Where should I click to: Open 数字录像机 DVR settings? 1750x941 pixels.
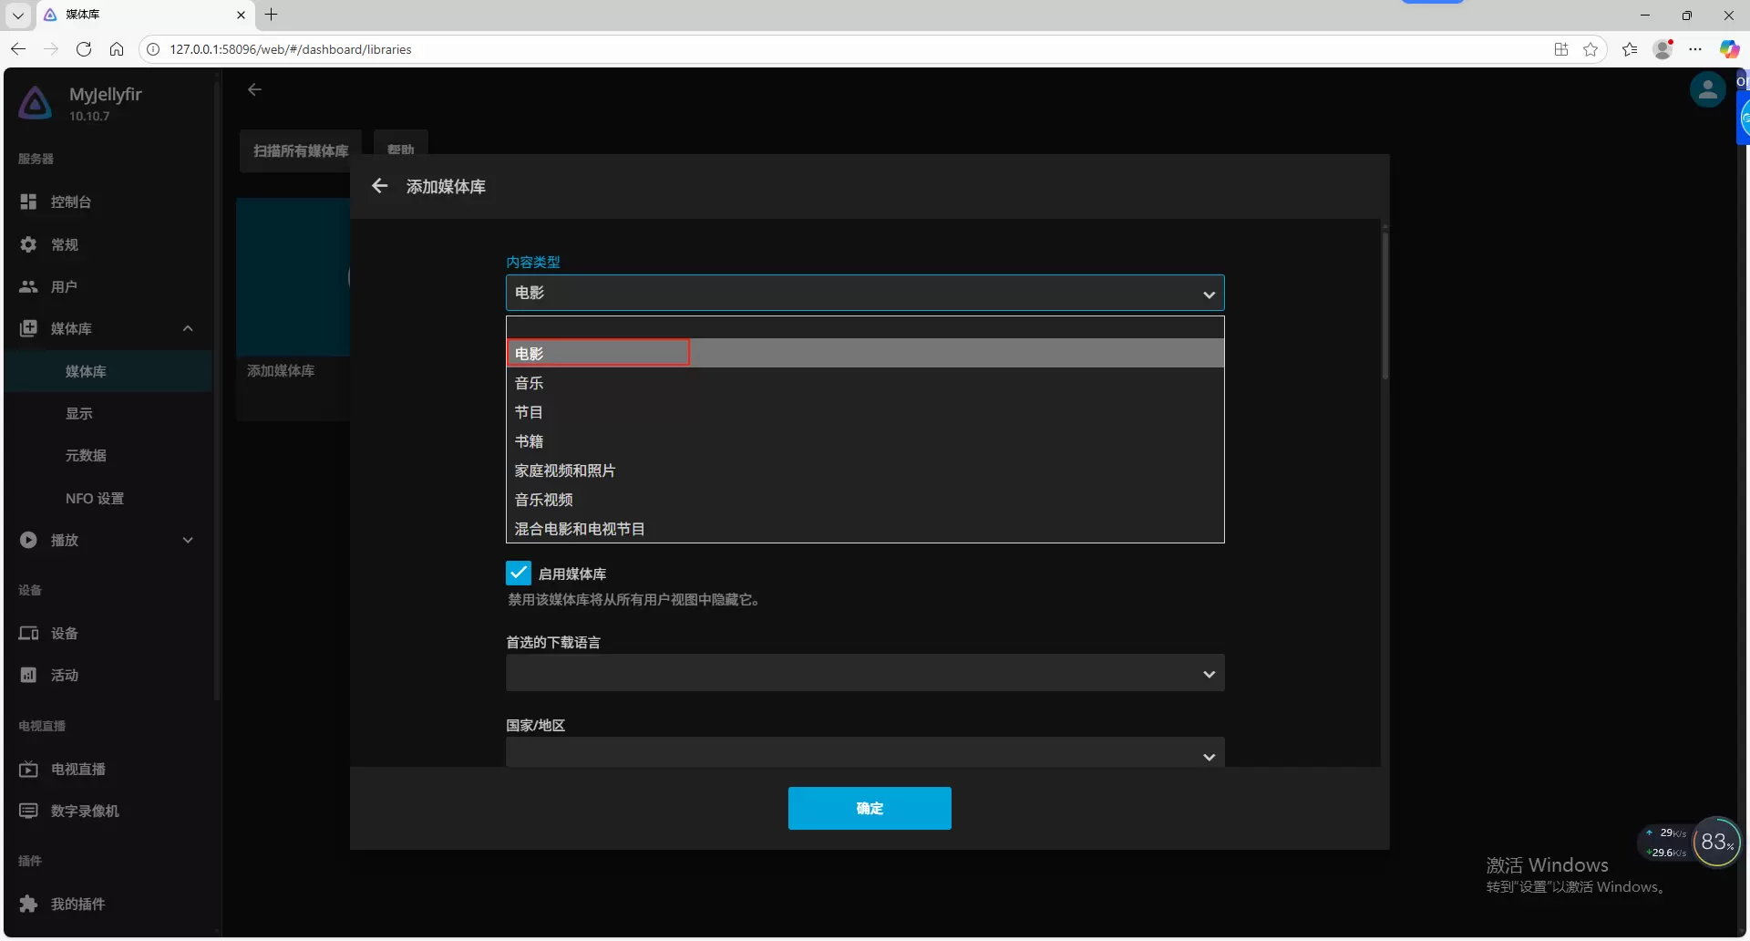tap(85, 811)
